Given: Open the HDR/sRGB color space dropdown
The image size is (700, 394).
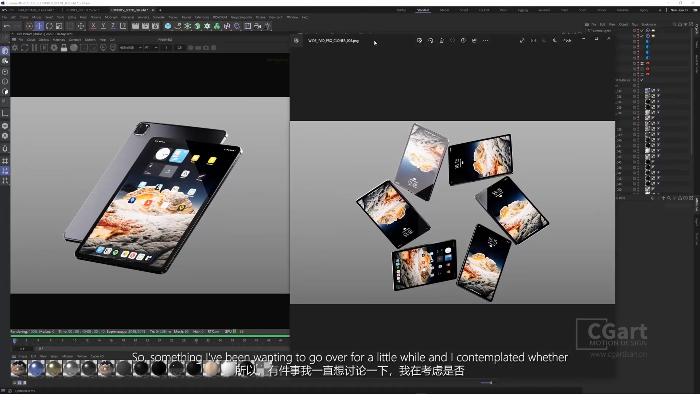Looking at the screenshot, I should pos(130,48).
